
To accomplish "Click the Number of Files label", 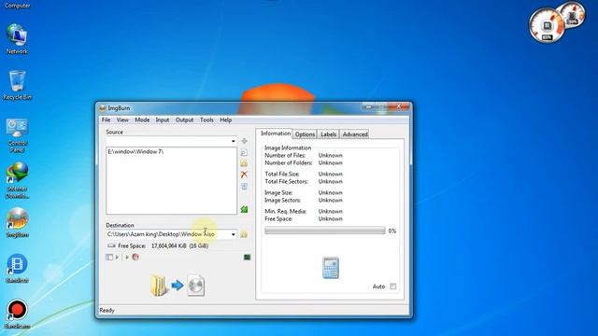I will coord(285,156).
